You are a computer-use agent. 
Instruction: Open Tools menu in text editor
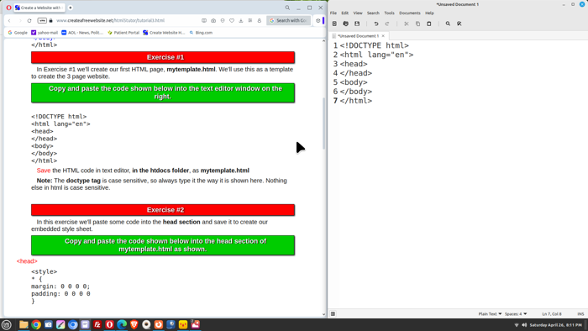click(389, 13)
